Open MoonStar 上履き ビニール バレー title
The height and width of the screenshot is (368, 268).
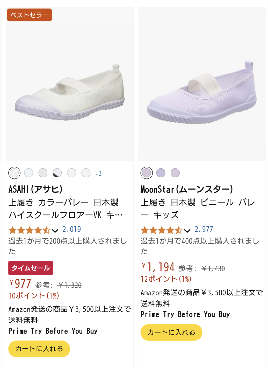197,209
